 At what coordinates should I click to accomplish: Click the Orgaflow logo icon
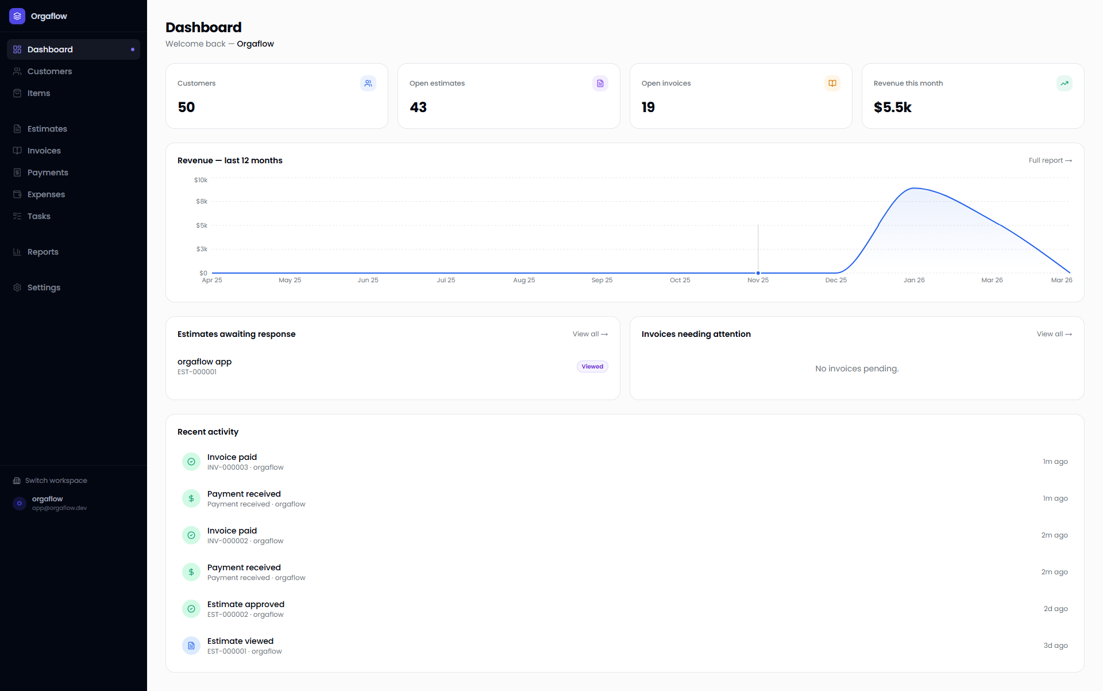click(17, 16)
